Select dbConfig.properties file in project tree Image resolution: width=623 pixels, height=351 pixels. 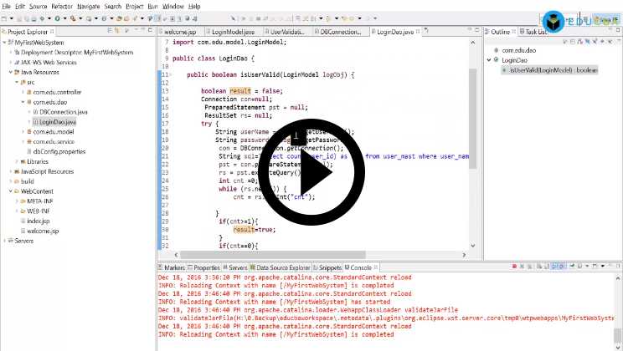59,151
